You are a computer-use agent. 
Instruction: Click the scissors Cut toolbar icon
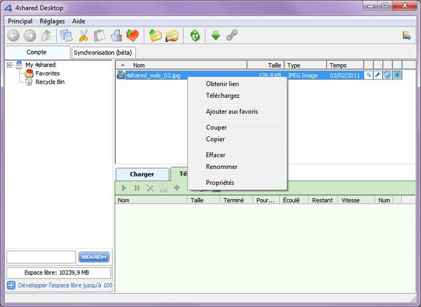coord(84,35)
